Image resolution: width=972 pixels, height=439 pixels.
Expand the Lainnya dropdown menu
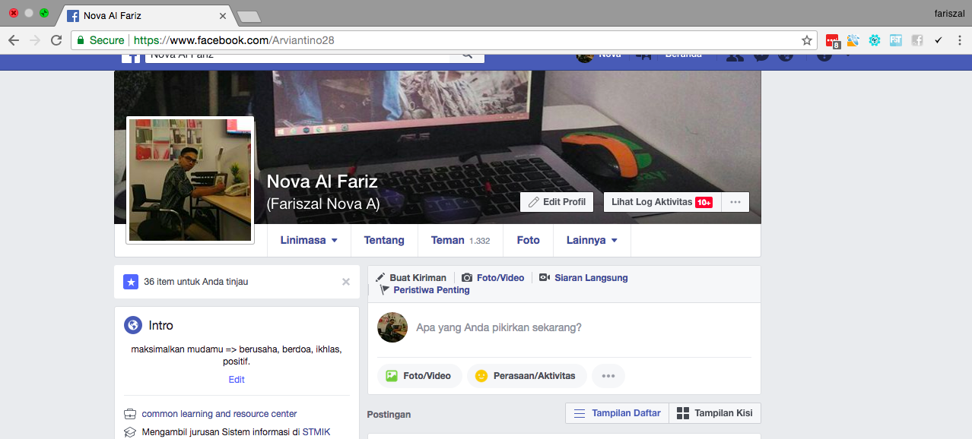(x=592, y=239)
